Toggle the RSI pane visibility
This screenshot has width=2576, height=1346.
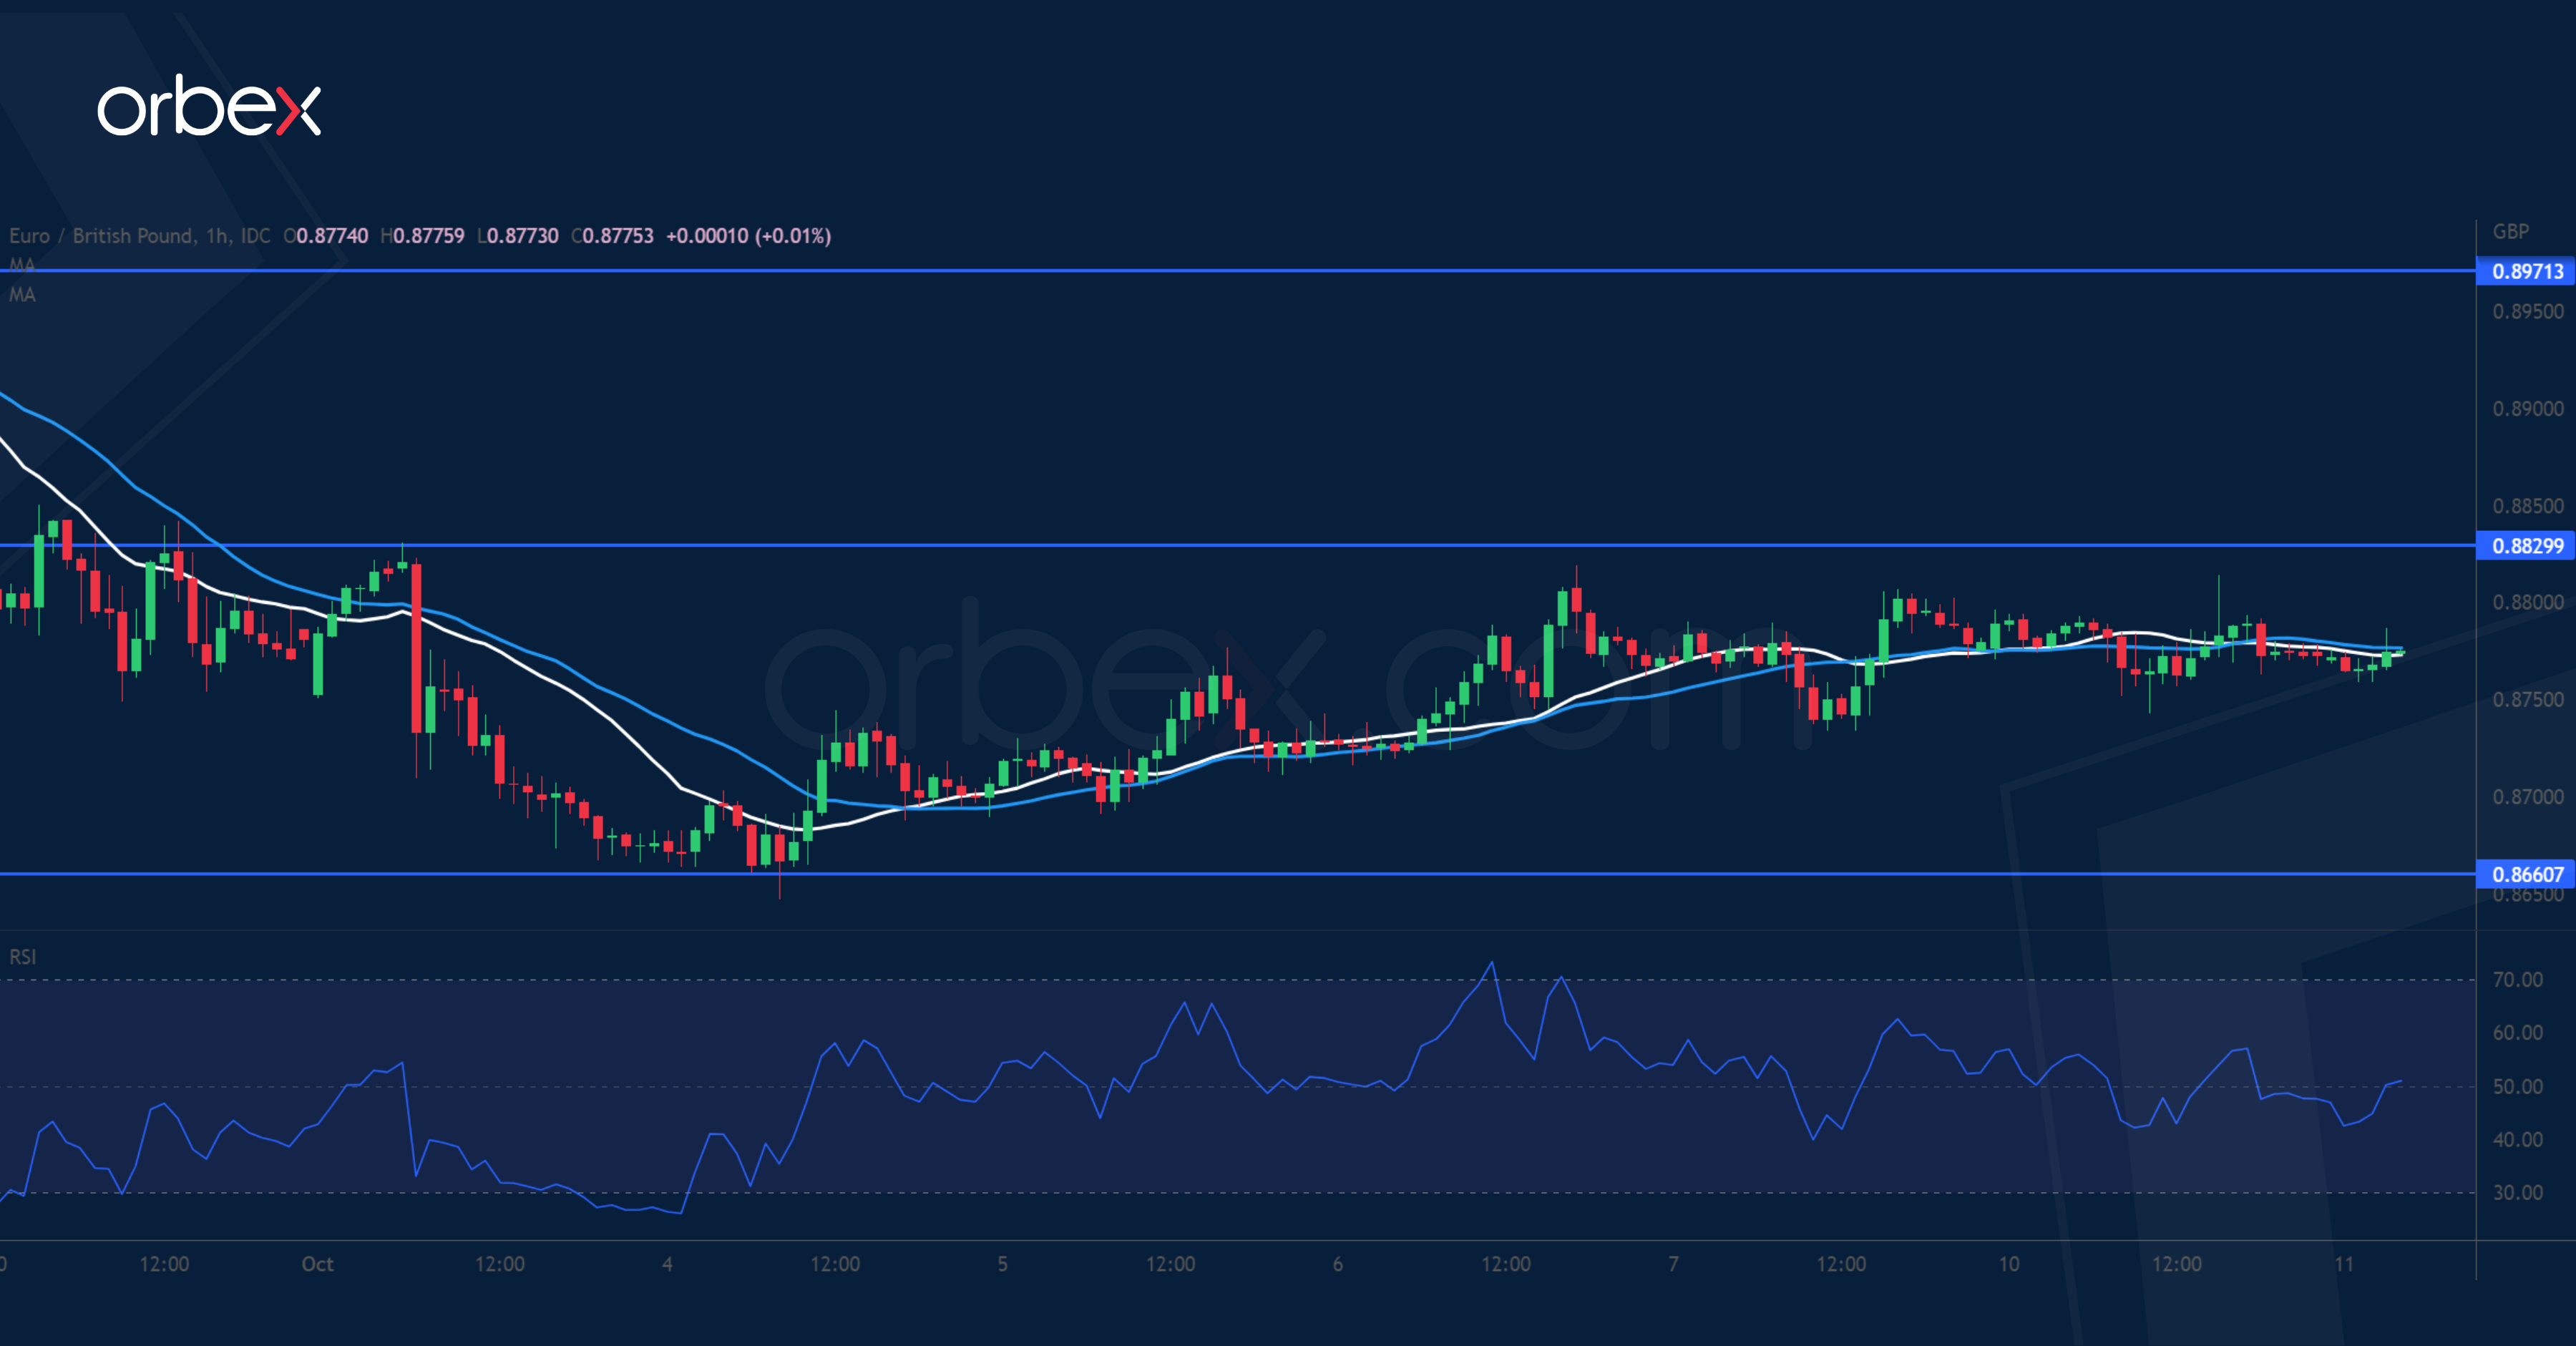[22, 957]
